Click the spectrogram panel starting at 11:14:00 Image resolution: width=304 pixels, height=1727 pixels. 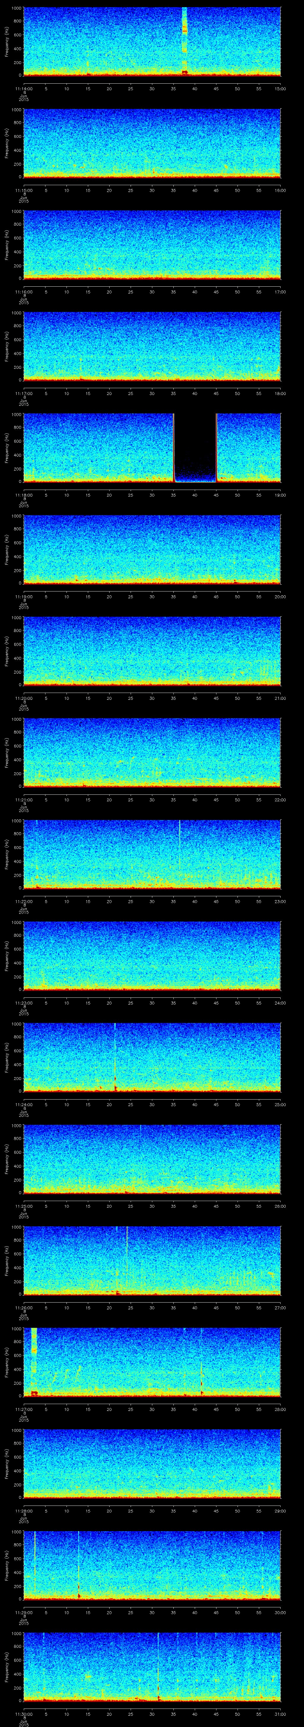152,42
